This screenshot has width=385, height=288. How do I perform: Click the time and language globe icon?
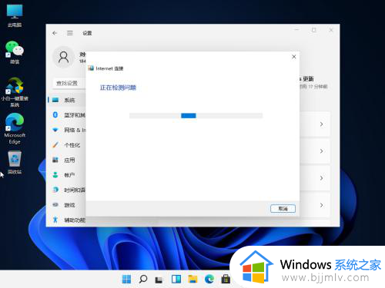coord(55,190)
